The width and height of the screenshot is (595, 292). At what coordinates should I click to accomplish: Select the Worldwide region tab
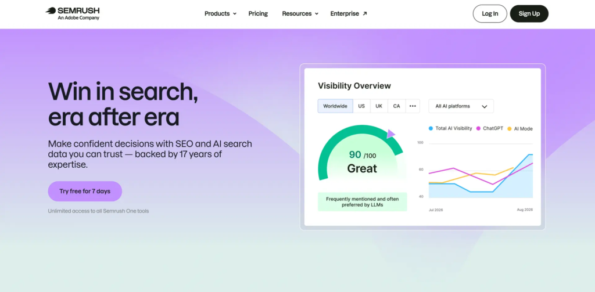point(335,106)
